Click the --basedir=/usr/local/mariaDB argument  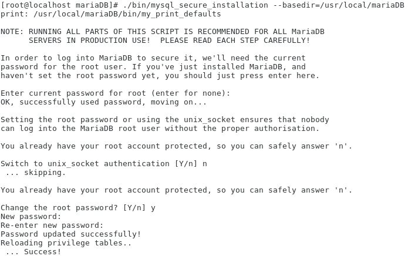pos(339,5)
